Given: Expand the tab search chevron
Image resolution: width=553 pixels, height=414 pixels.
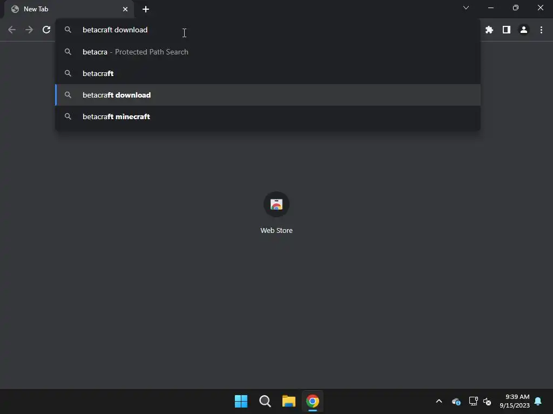Looking at the screenshot, I should [x=466, y=8].
